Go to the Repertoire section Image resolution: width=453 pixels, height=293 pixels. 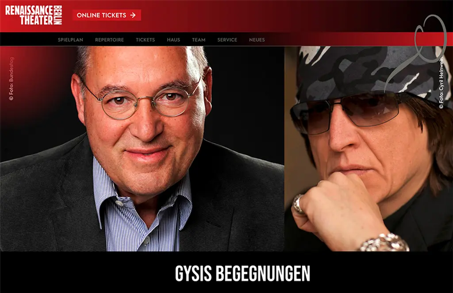click(110, 40)
